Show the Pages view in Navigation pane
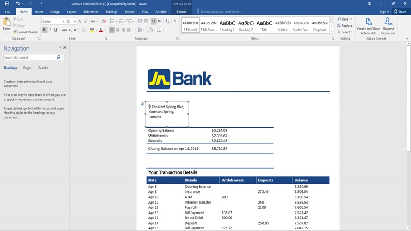 tap(27, 68)
